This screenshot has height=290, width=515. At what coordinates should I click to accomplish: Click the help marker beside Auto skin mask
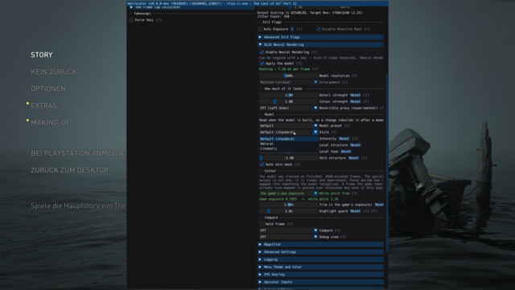297,164
